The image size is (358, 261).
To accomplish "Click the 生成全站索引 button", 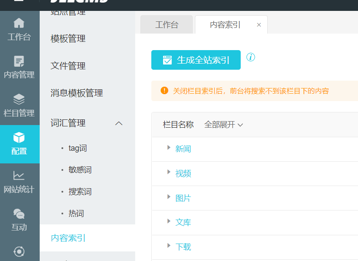I will (196, 60).
